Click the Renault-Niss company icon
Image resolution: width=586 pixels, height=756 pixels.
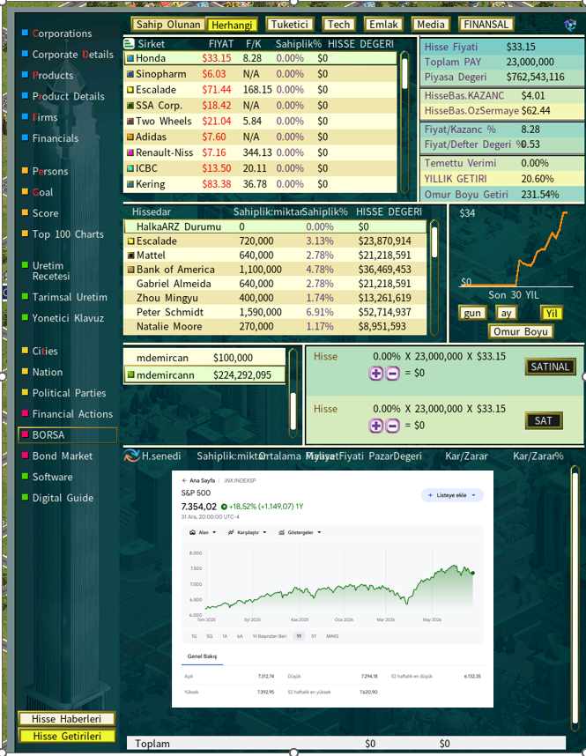point(130,152)
